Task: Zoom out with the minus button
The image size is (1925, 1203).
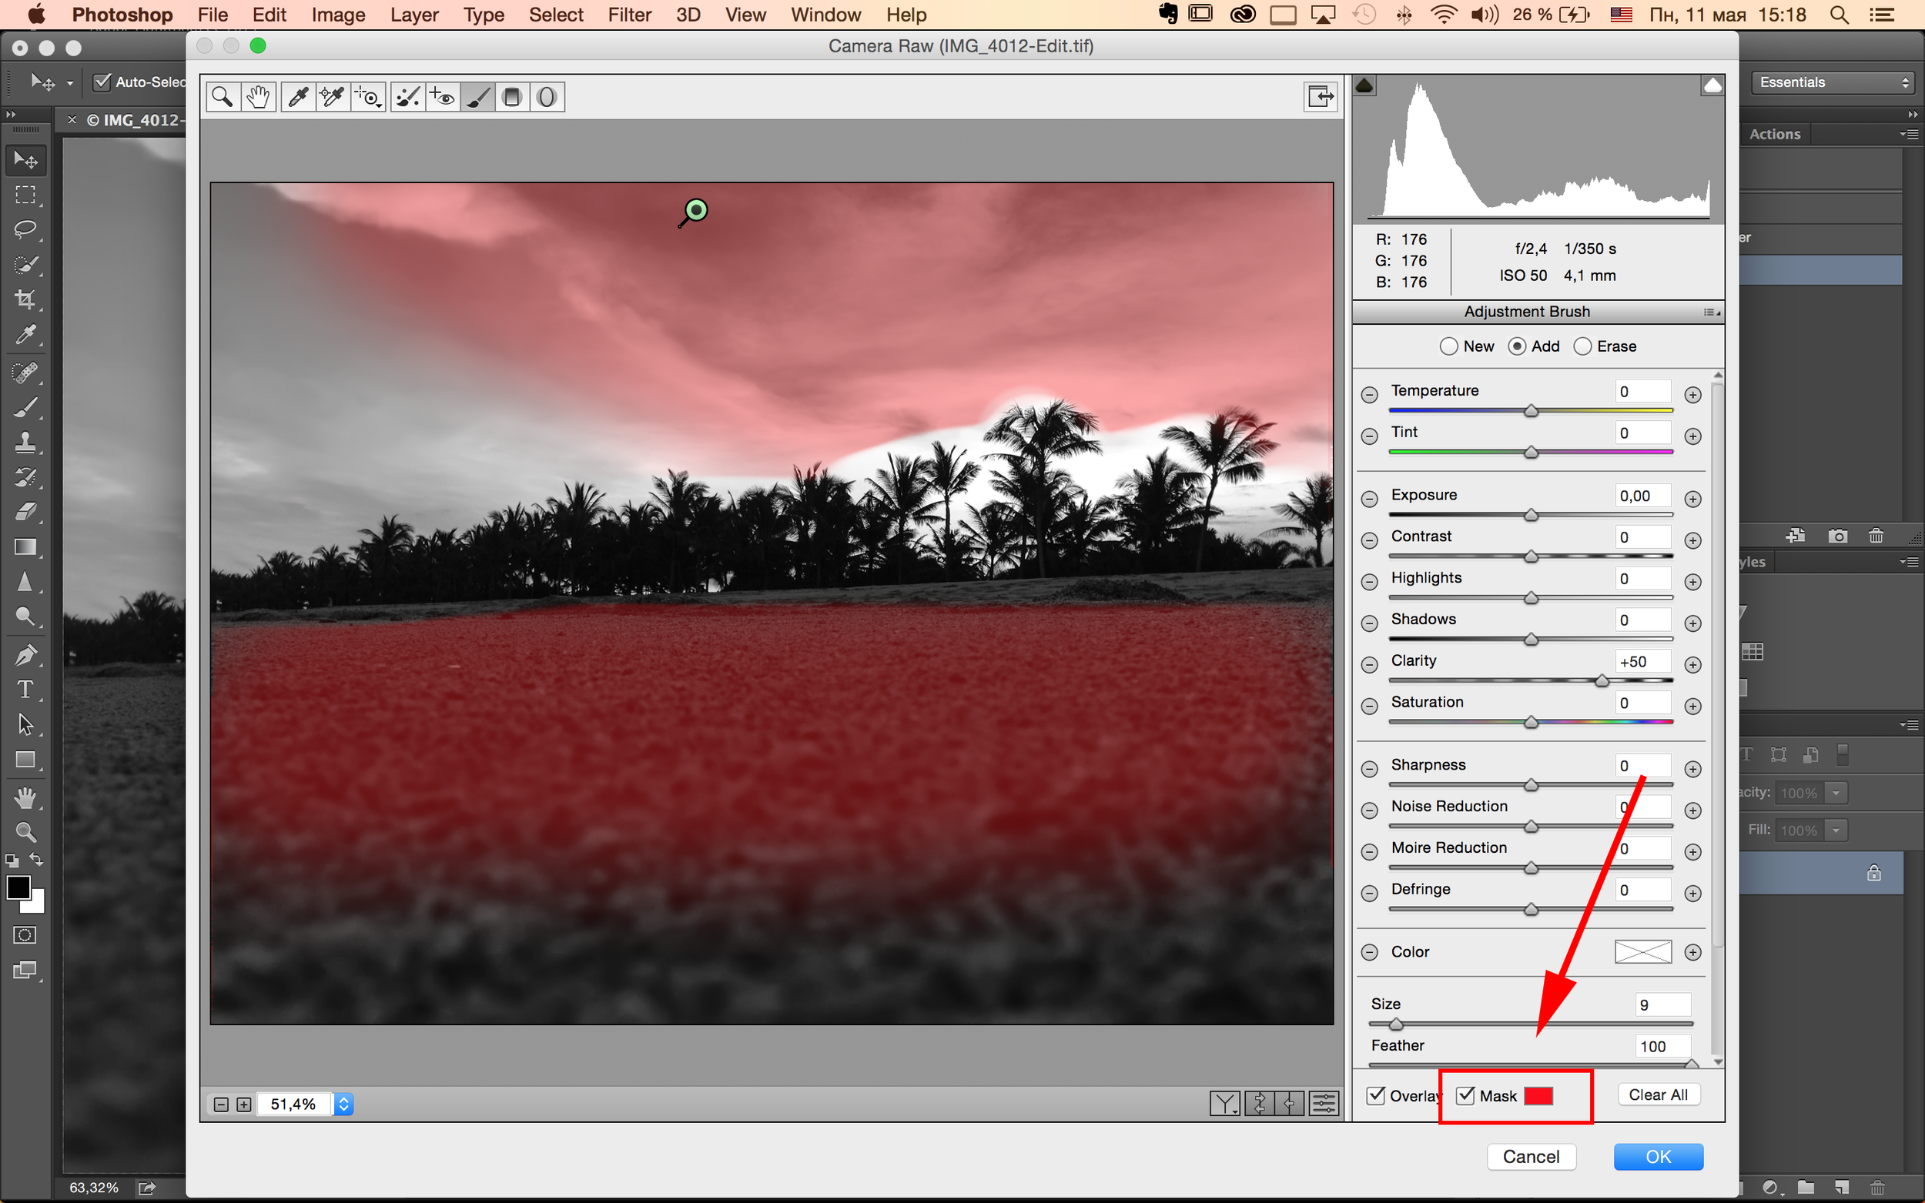Action: (221, 1104)
